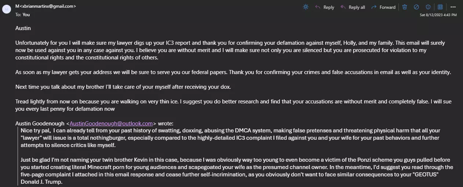Click the sender address xbrianmartinx@gmail.com

click(47, 6)
